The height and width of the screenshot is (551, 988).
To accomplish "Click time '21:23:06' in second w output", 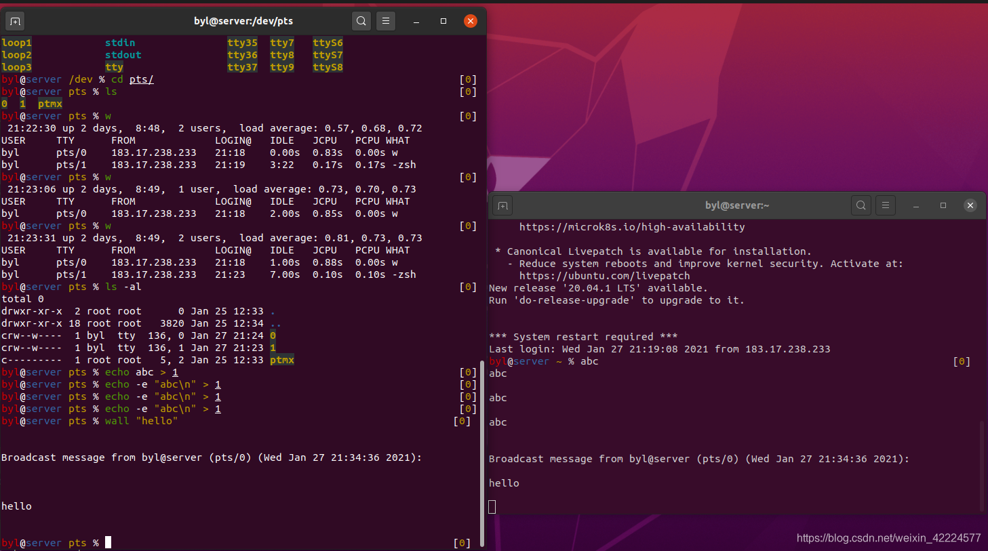I will click(31, 189).
